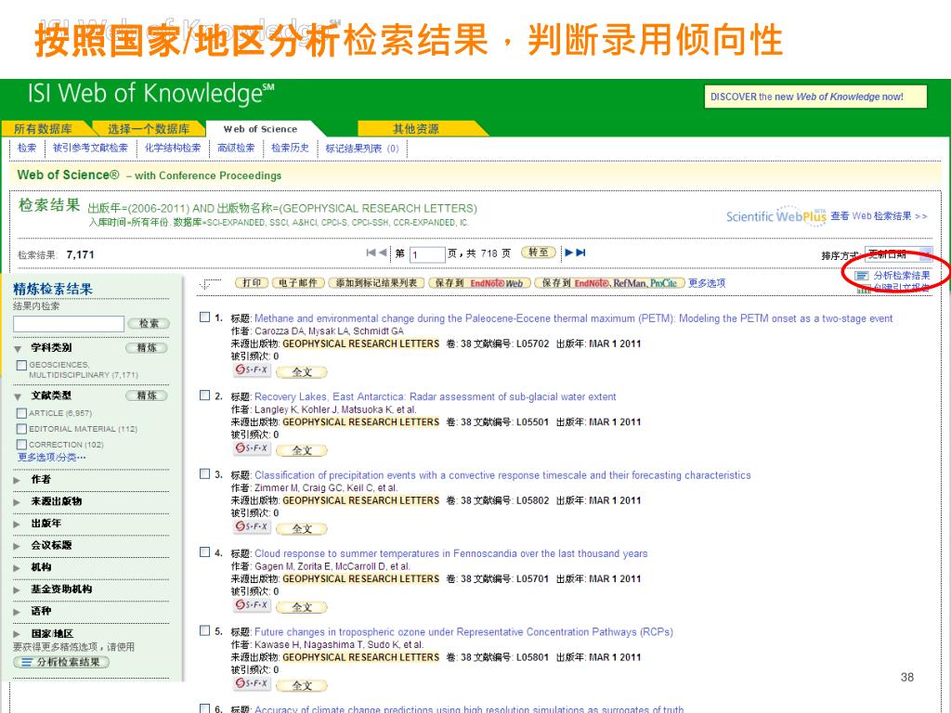This screenshot has width=951, height=713.
Task: Open SFX links for the precipitation events article
Action: click(252, 527)
